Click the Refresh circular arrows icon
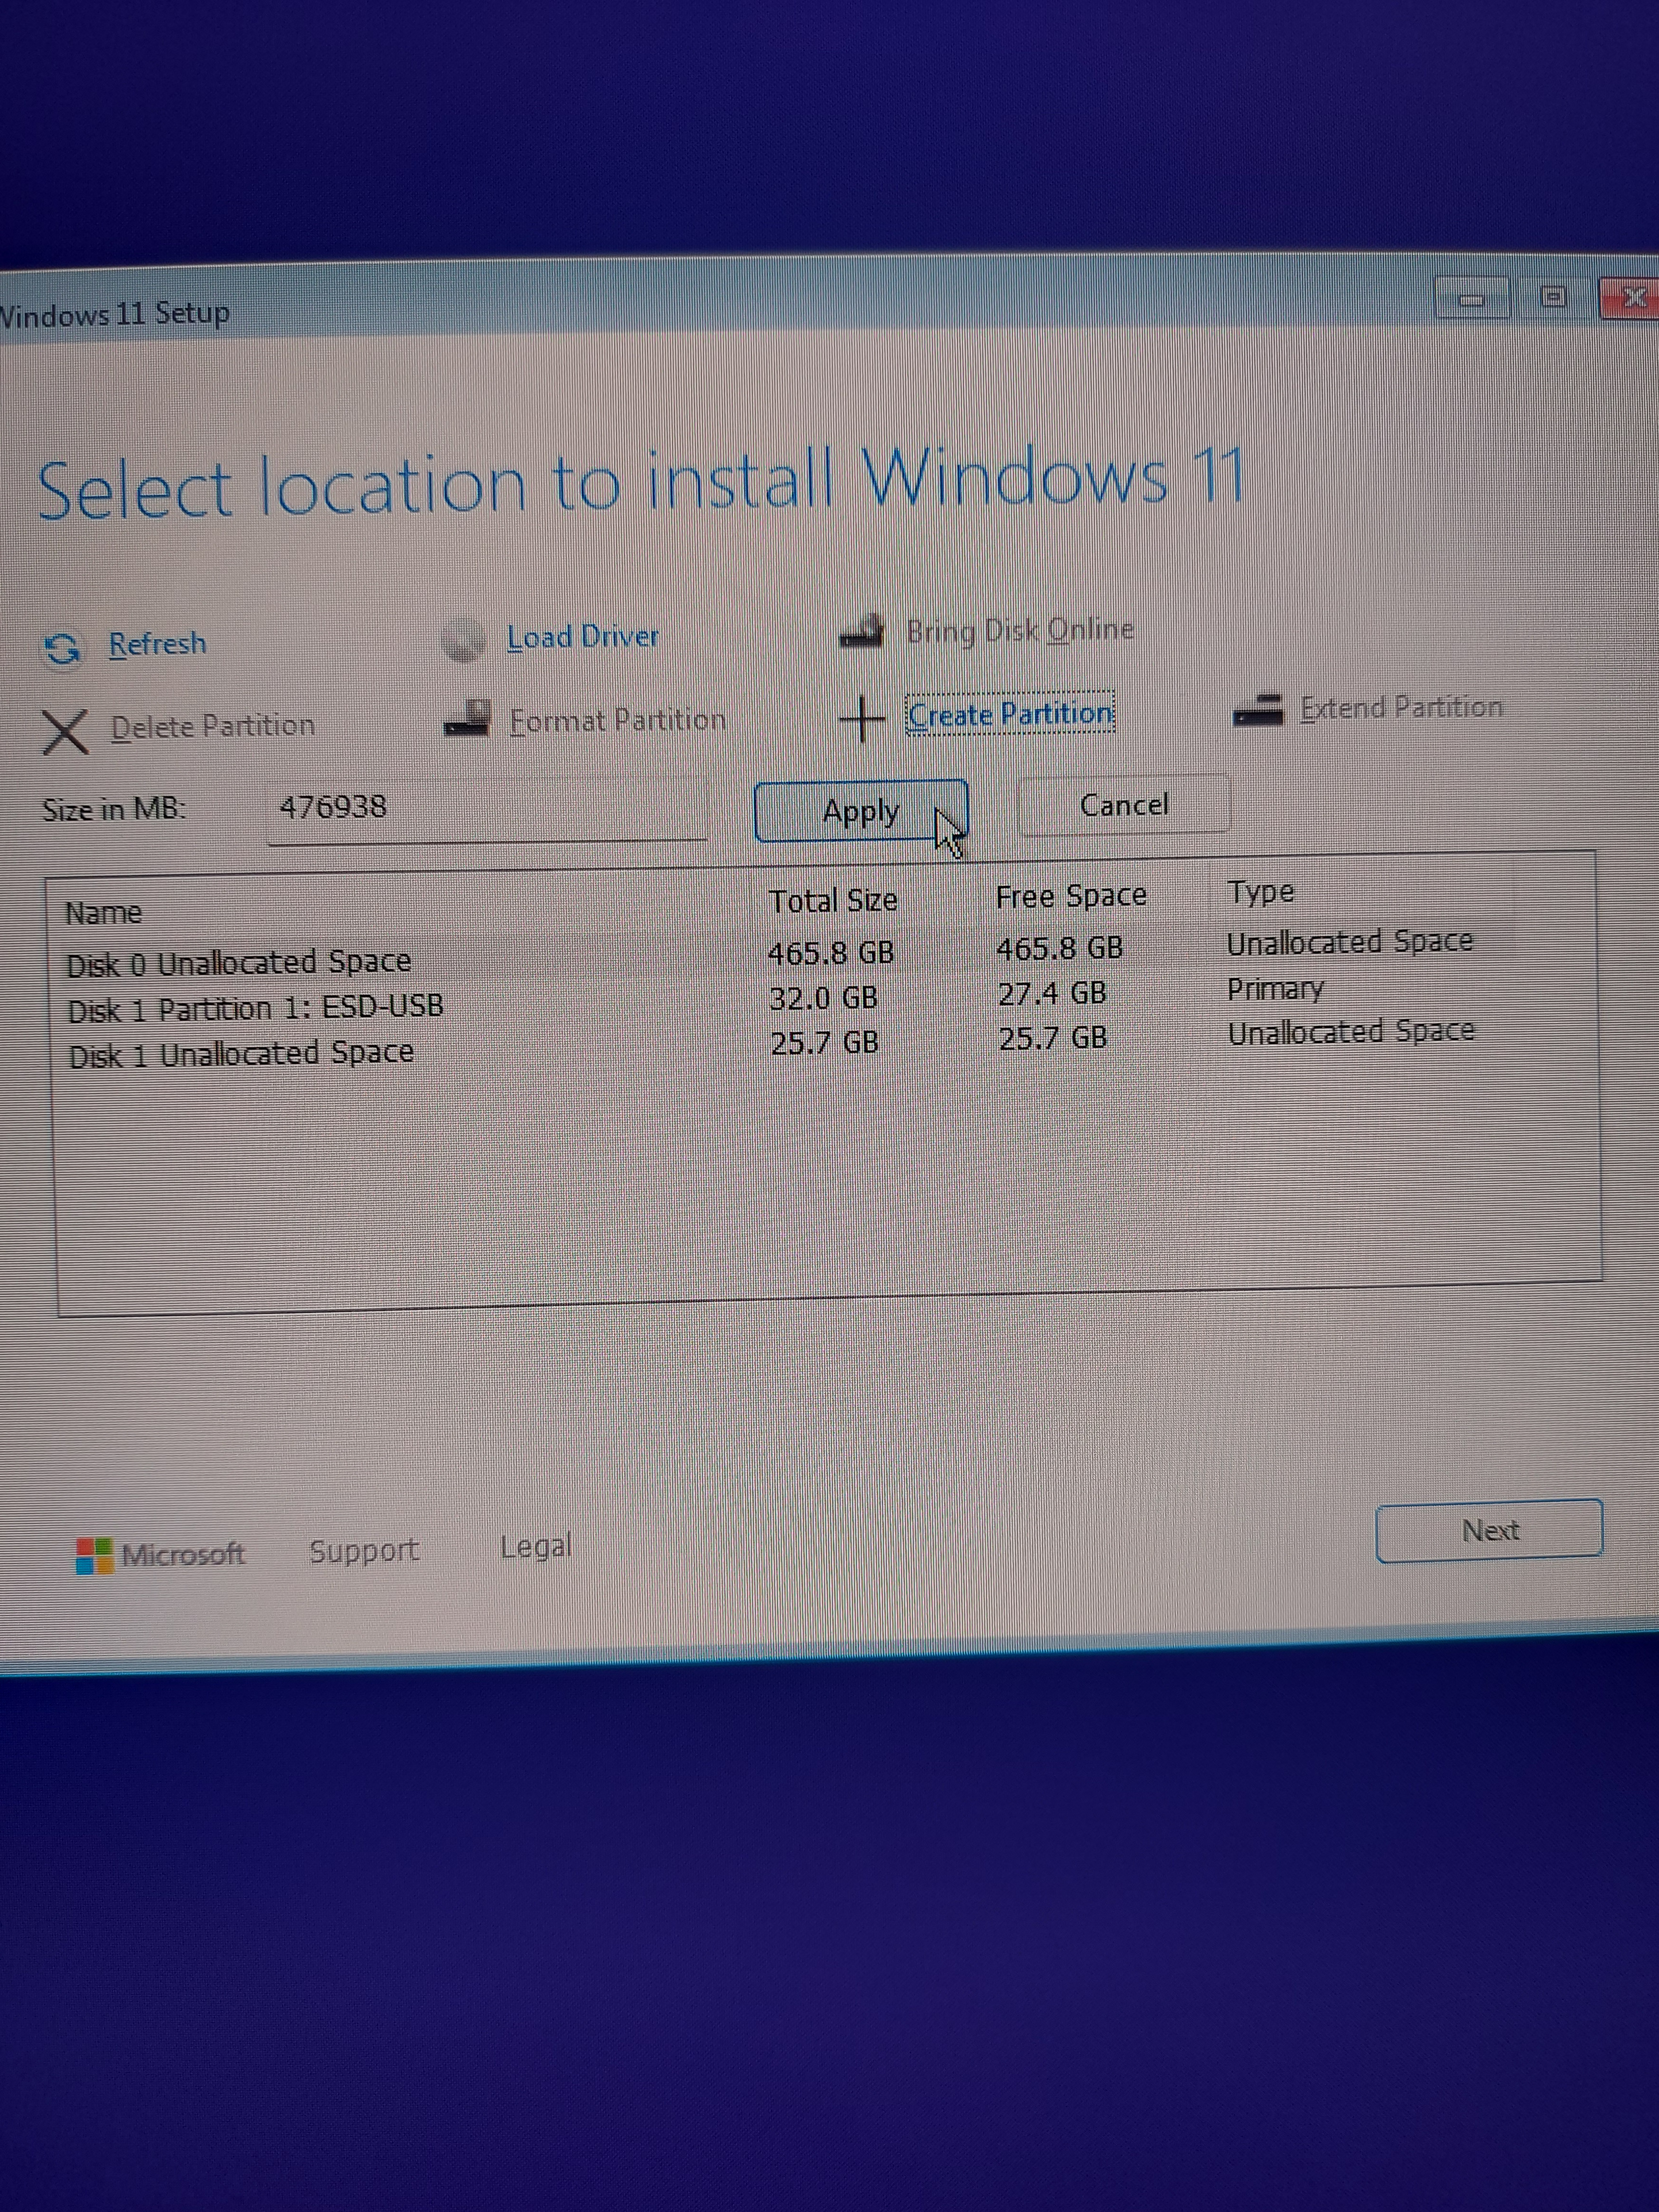The height and width of the screenshot is (2212, 1659). [63, 649]
